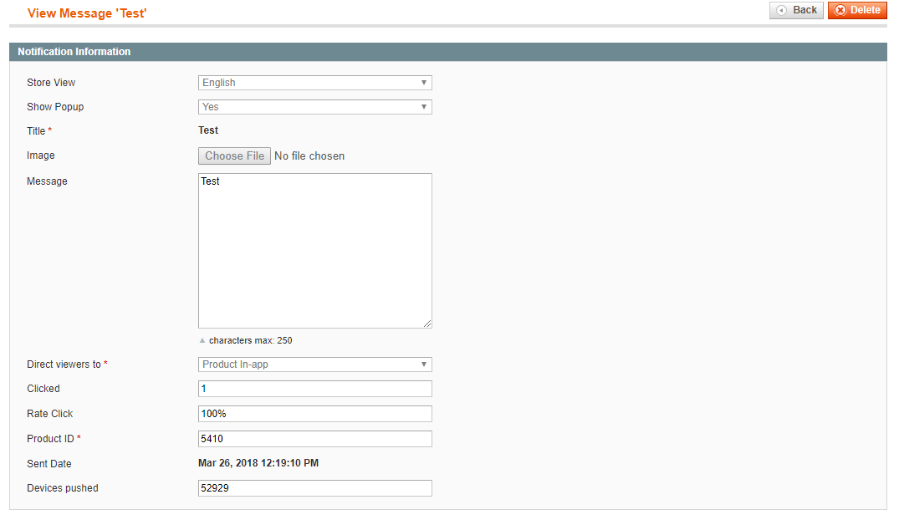Click the 'Sent Date' label

coord(49,464)
